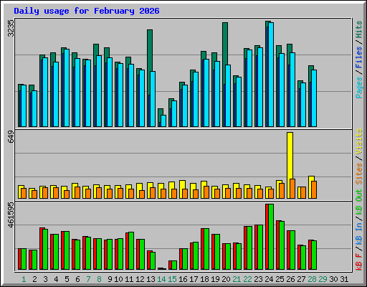
Task: Click day label 16 on the axis
Action: [183, 279]
